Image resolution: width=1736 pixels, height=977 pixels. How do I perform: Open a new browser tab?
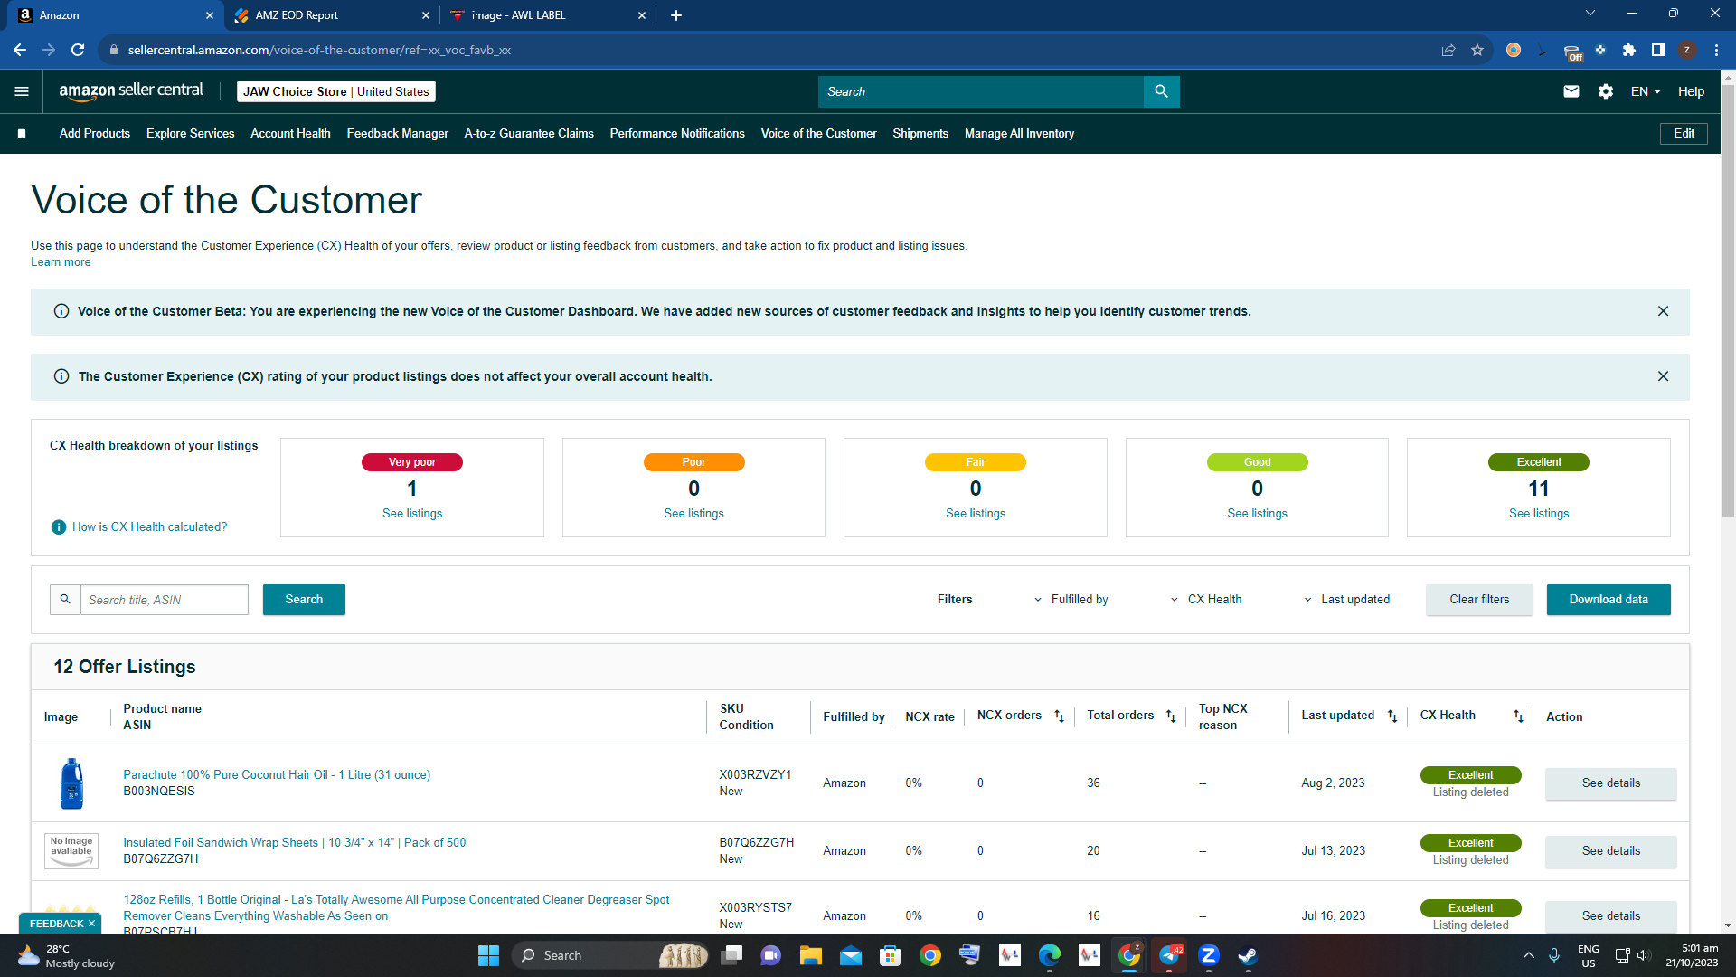676,15
